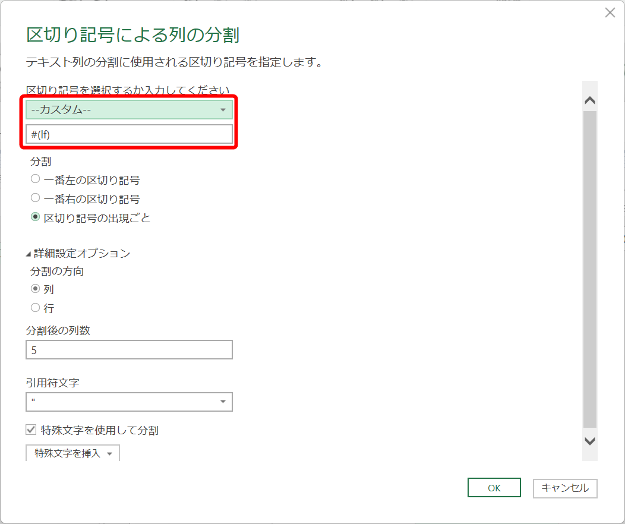Open the --カスタム-- delimiter dropdown
Screen dimensions: 625x524
coord(129,109)
